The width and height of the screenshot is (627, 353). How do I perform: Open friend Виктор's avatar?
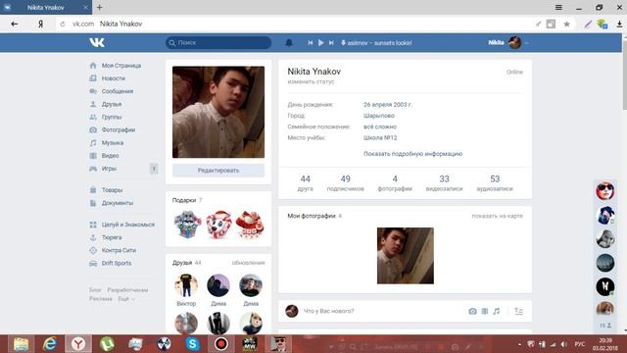click(x=186, y=285)
